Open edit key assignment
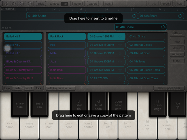This screenshot has width=187, height=140. coord(60,88)
